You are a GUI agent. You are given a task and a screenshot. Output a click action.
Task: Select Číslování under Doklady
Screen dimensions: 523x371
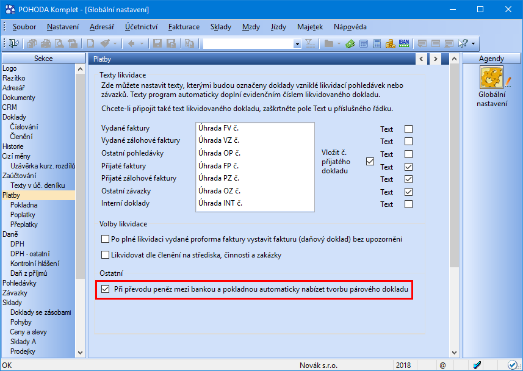(24, 127)
